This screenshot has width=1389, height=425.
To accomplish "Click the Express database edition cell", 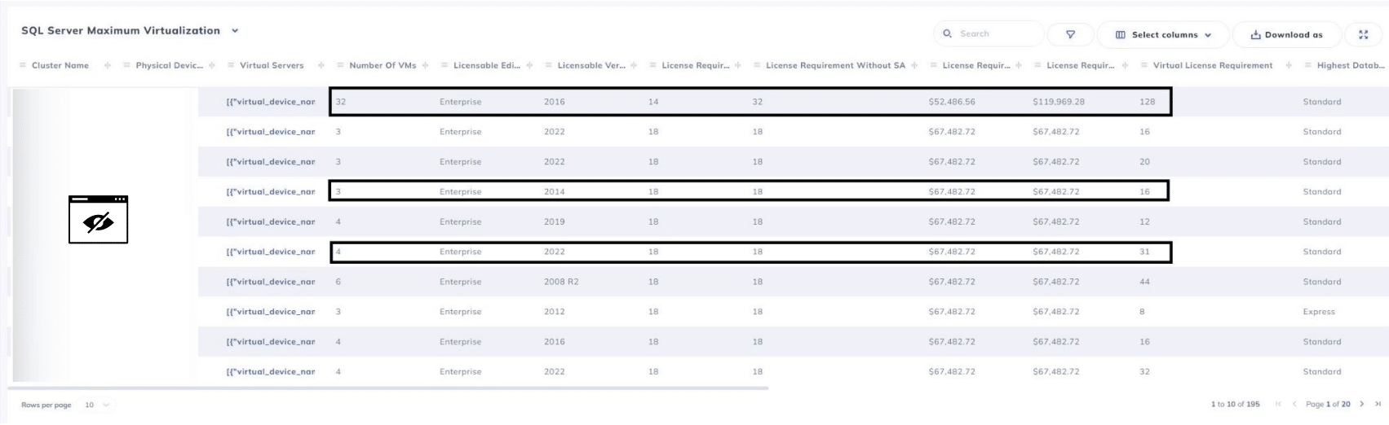I will click(x=1319, y=312).
